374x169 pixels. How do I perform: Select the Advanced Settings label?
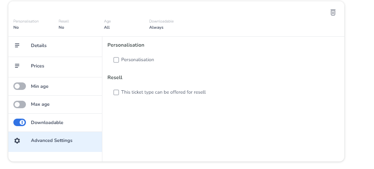click(x=51, y=140)
